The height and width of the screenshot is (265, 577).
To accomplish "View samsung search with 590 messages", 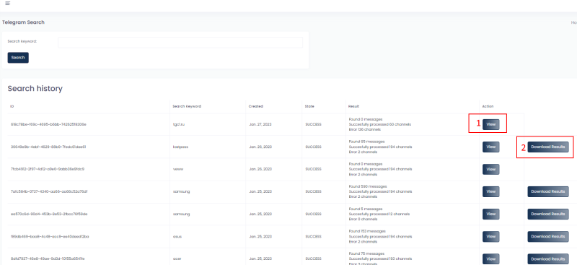I will coord(491,191).
